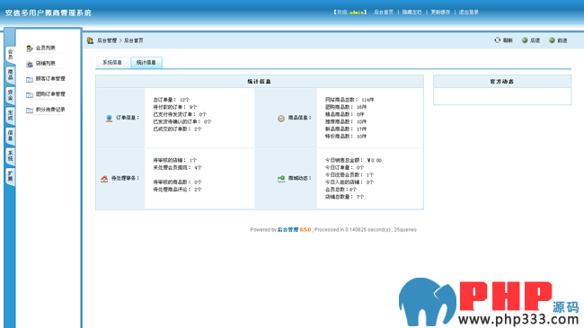Click the 团购订单管理 folder icon

pos(30,94)
